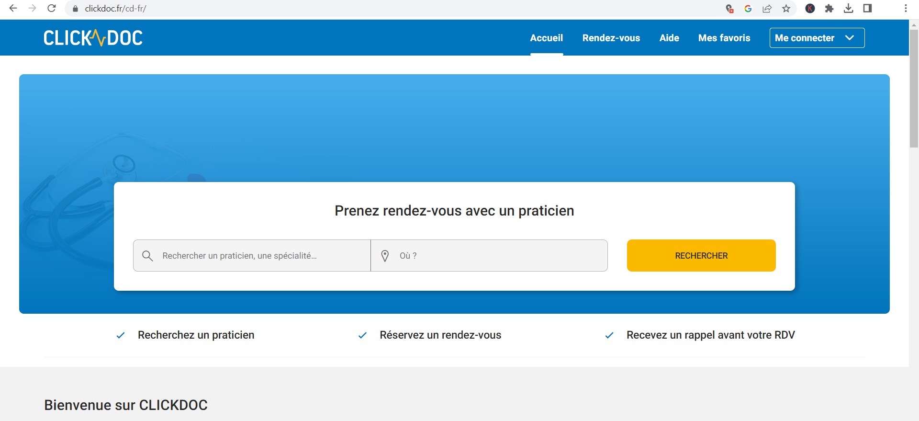
Task: Bookmark this page with the star icon
Action: 786,9
